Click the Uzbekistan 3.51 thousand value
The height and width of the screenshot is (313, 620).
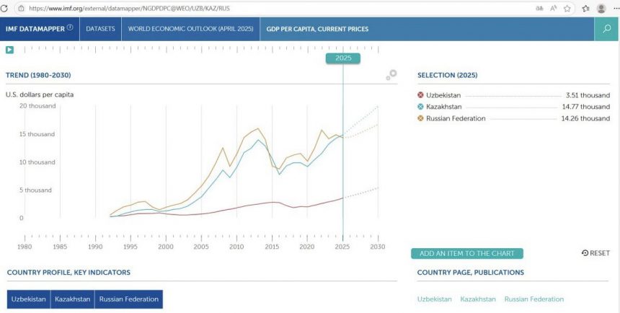(x=588, y=95)
